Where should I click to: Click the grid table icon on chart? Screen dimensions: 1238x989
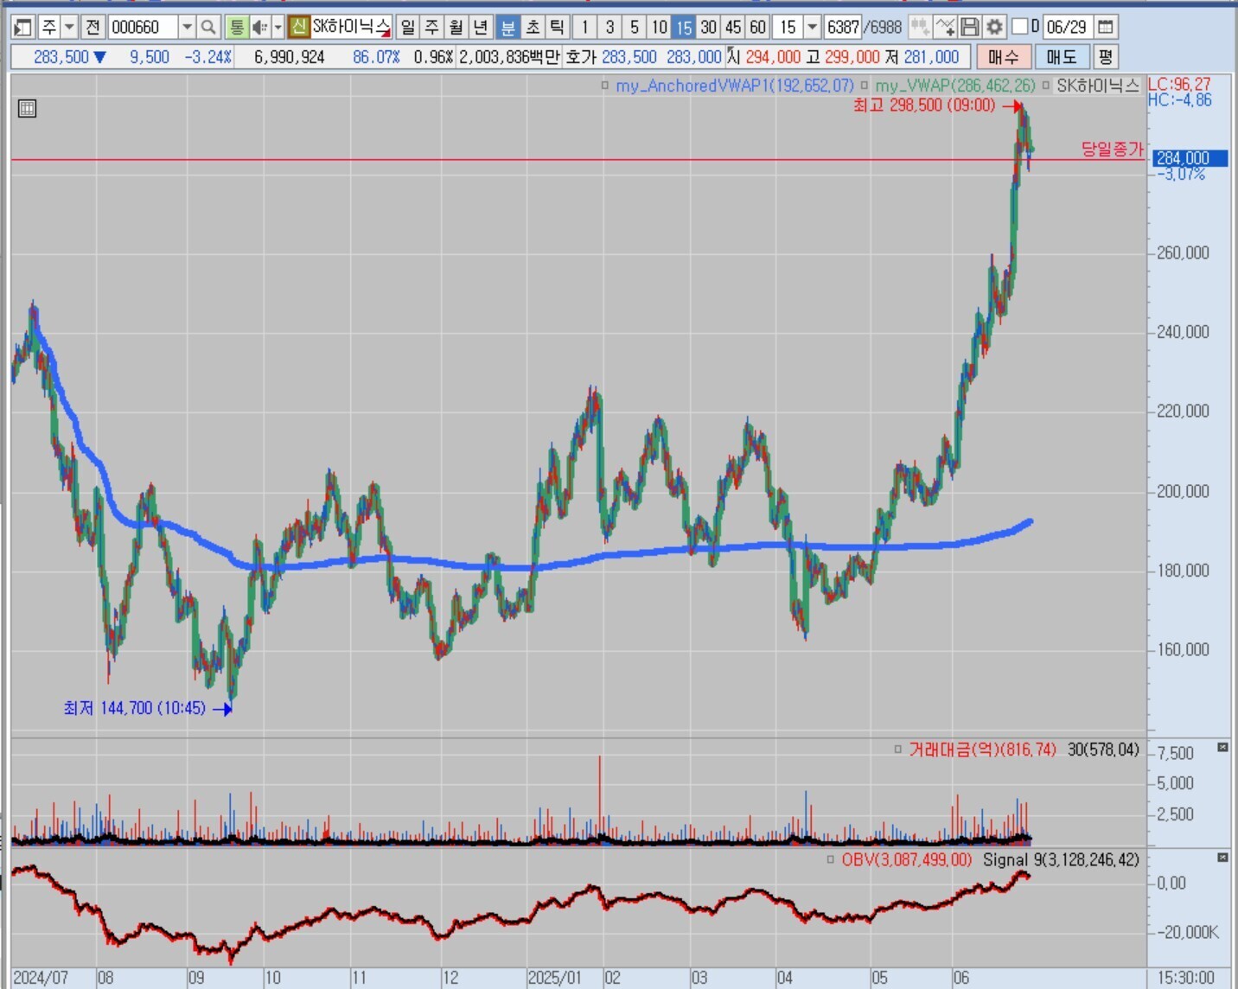click(27, 109)
